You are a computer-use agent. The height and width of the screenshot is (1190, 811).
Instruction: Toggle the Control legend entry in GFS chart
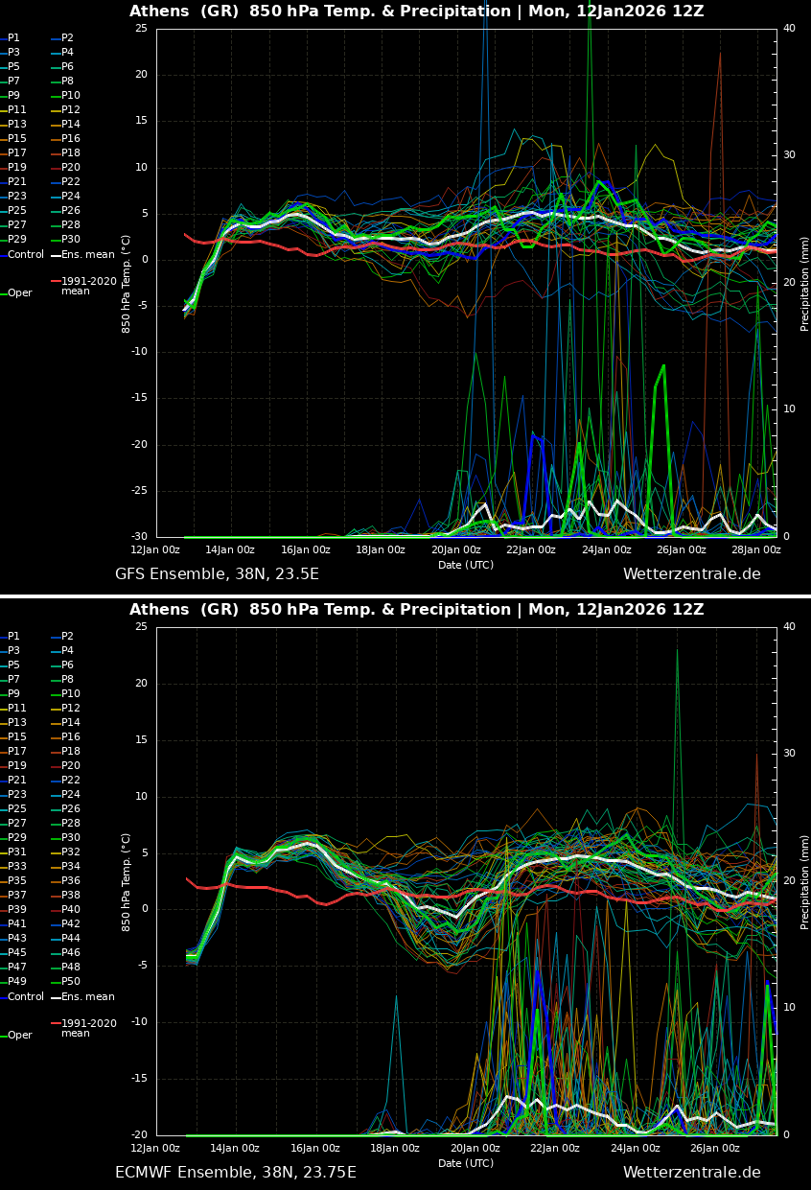point(26,255)
